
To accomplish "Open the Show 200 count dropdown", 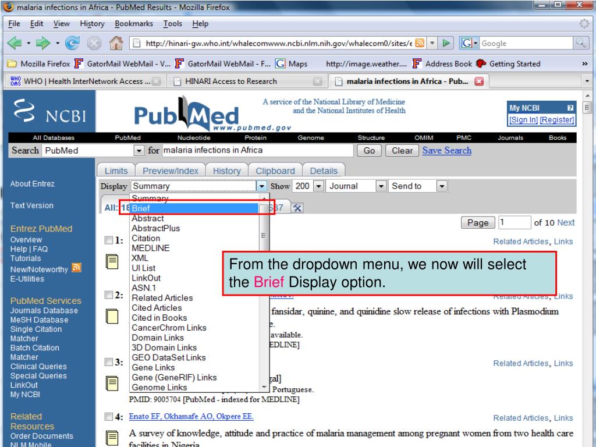I will pos(318,186).
